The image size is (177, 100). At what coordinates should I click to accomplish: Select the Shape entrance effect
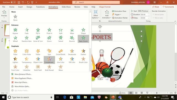pos(83,31)
